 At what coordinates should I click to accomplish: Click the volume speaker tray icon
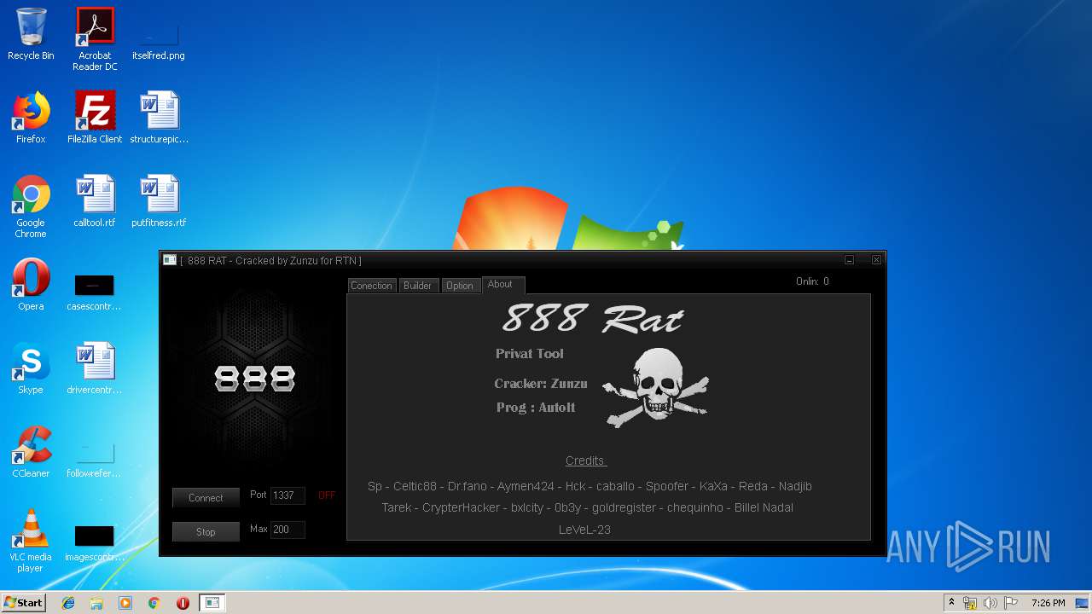pos(990,603)
